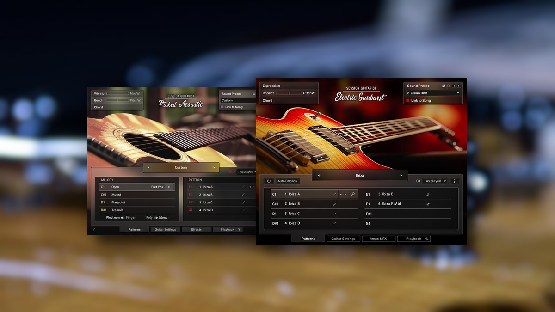The width and height of the screenshot is (555, 312).
Task: Select the C#1 Muted melody row
Action: 137,195
